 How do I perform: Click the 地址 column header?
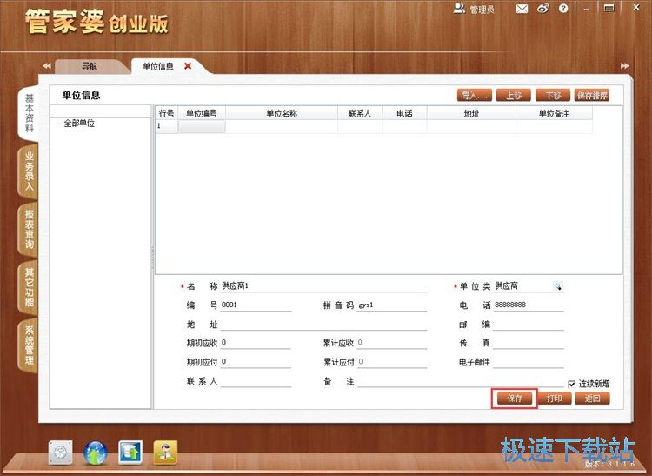(x=471, y=113)
